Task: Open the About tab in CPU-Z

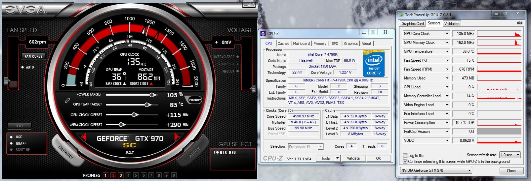Action: (x=366, y=44)
